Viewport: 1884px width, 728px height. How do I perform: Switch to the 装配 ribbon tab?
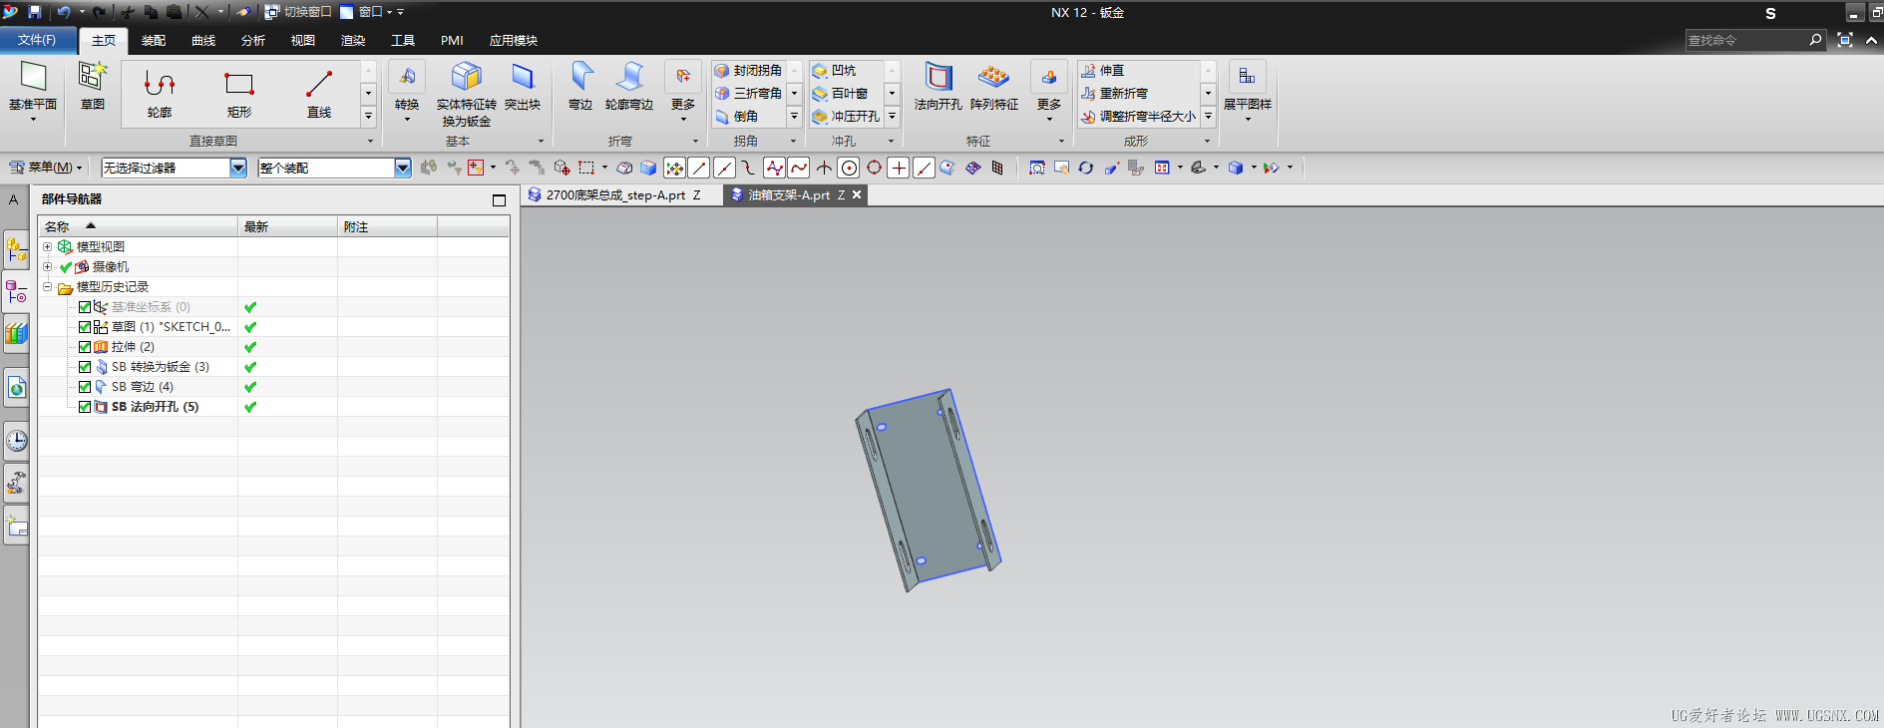coord(154,41)
